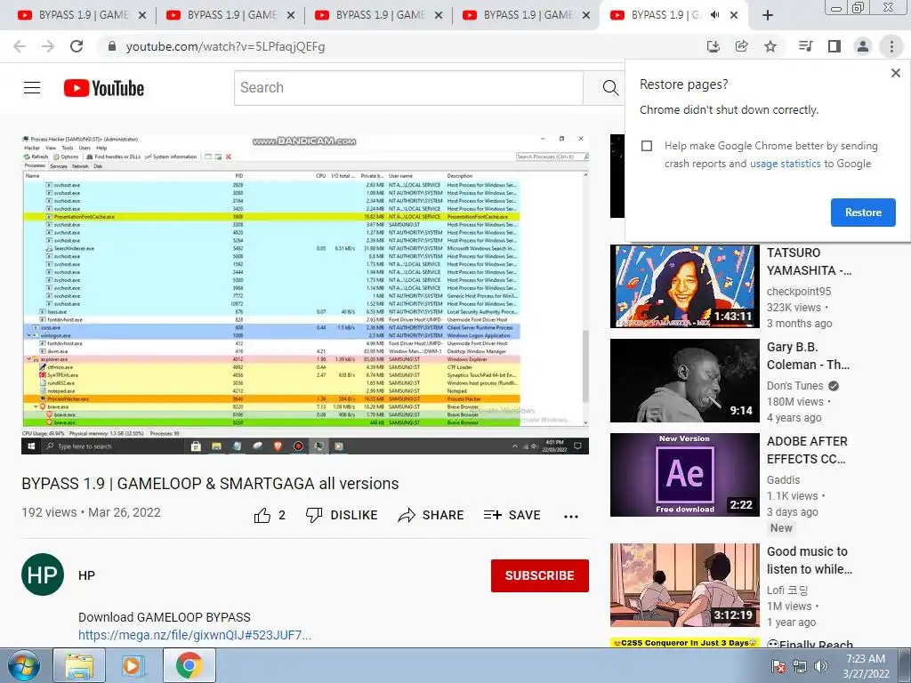Click the Restore button
This screenshot has width=911, height=683.
(863, 213)
